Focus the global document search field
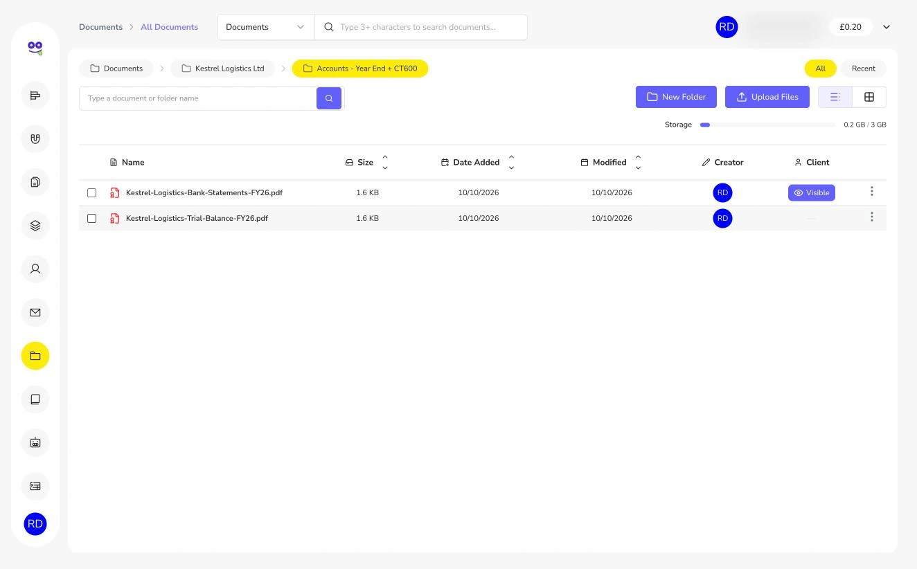Screen dimensions: 917x569 coord(421,27)
